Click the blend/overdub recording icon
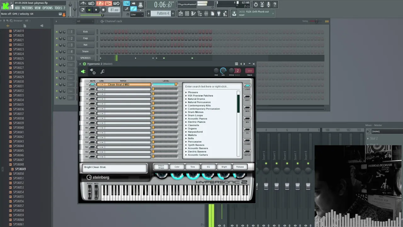This screenshot has width=403, height=227. 108,3
